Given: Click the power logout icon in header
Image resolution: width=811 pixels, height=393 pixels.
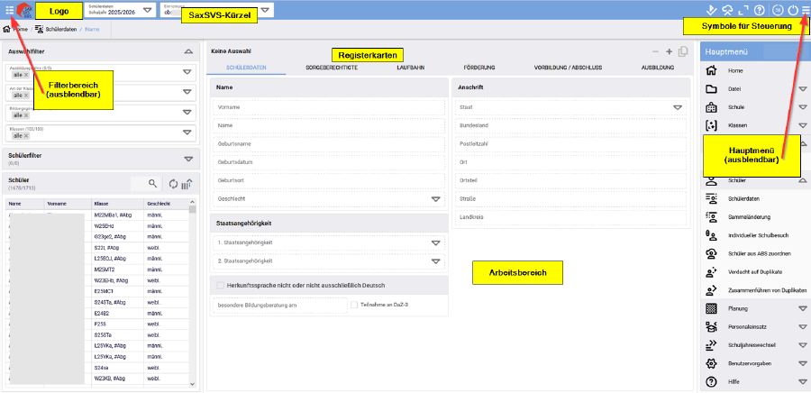Looking at the screenshot, I should 791,11.
